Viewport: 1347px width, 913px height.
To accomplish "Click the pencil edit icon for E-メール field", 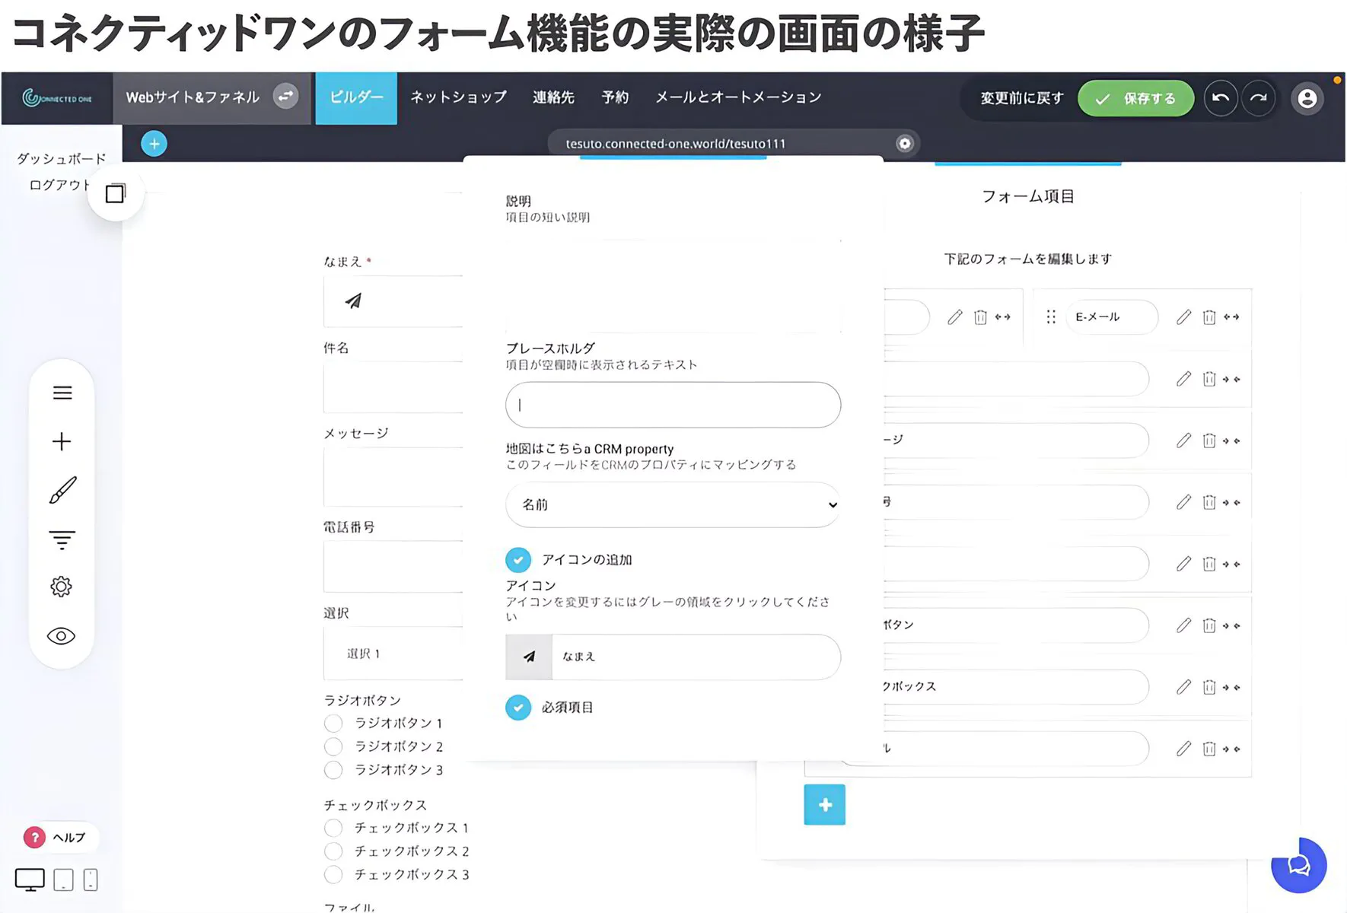I will point(1183,317).
